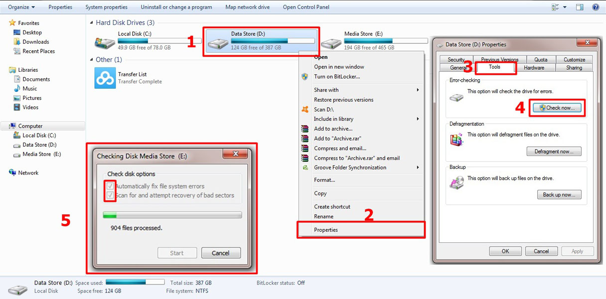Open Control Panel from toolbar

pos(306,7)
